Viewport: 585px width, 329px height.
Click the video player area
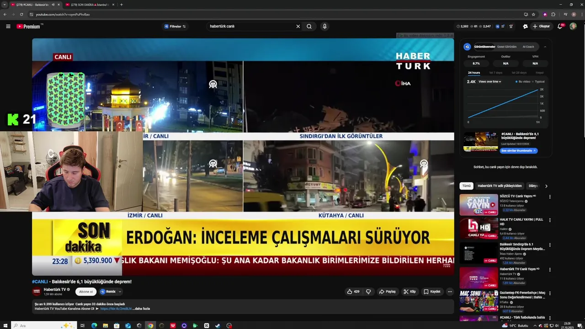(243, 157)
